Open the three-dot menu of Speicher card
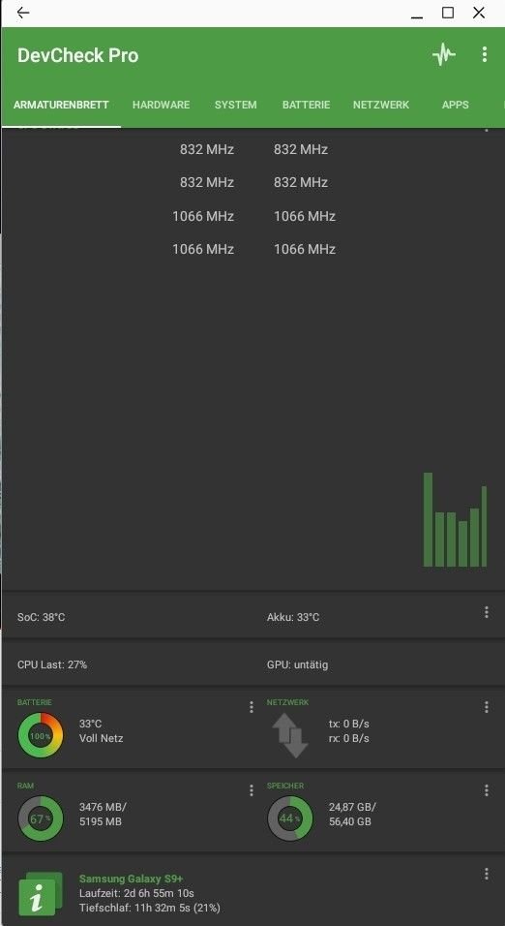 486,789
